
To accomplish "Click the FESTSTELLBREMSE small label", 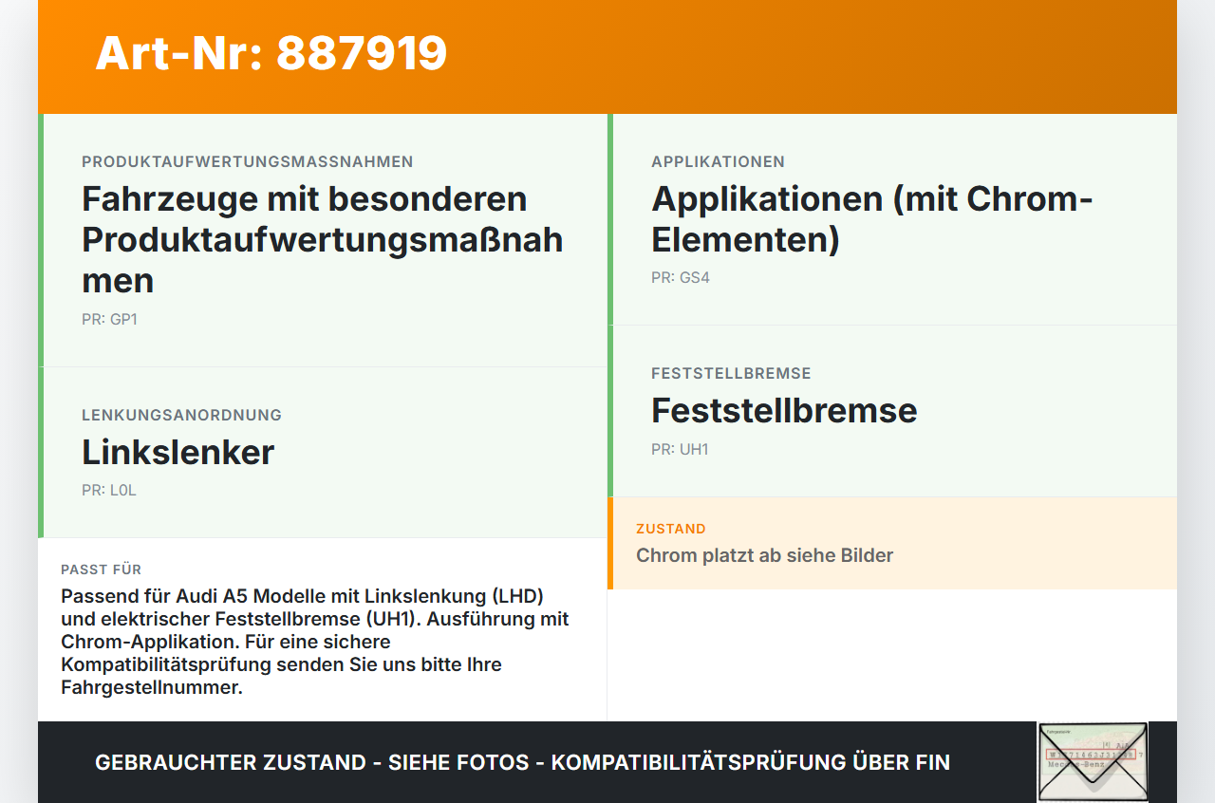I will pyautogui.click(x=731, y=373).
